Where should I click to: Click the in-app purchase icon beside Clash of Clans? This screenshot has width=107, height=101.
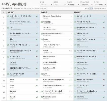[75, 68]
